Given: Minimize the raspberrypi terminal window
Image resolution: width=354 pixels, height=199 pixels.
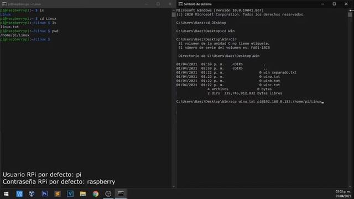Looking at the screenshot, I should pyautogui.click(x=146, y=4).
